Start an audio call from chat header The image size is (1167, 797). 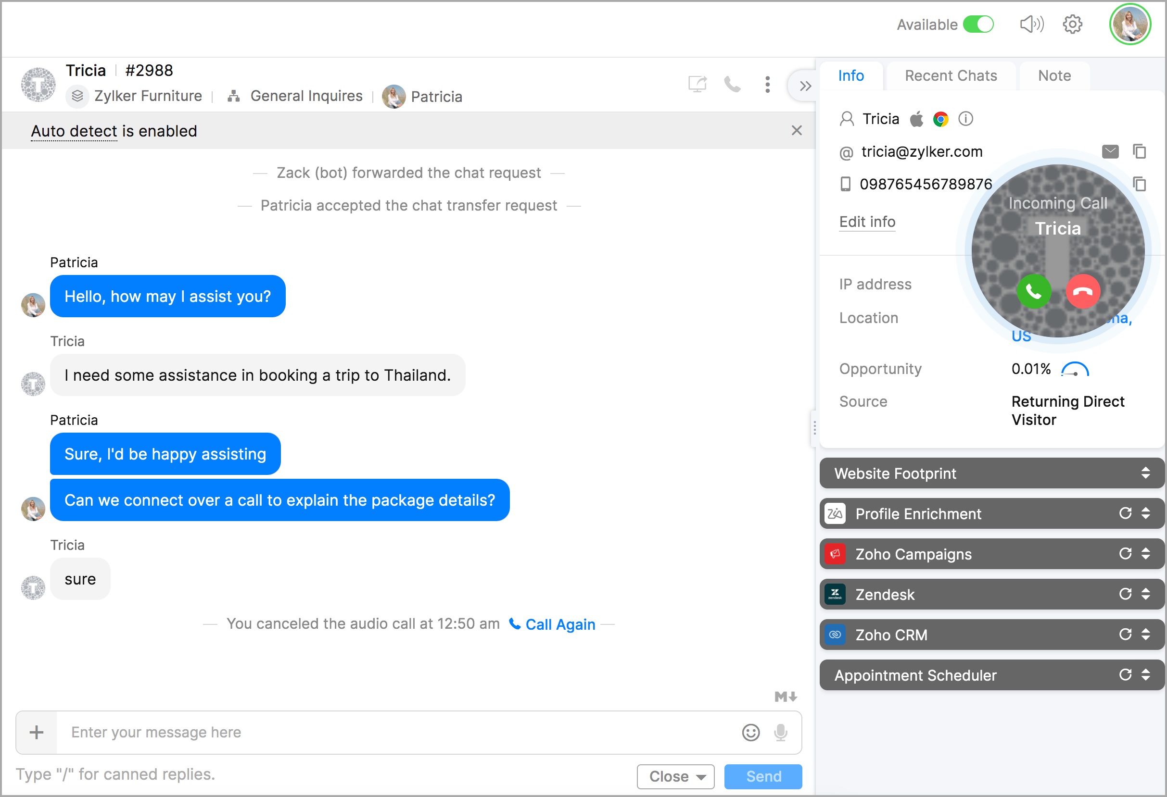tap(732, 84)
